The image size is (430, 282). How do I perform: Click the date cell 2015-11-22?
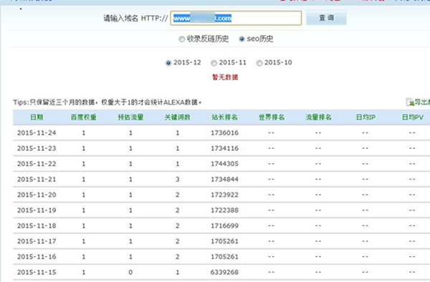coord(37,164)
